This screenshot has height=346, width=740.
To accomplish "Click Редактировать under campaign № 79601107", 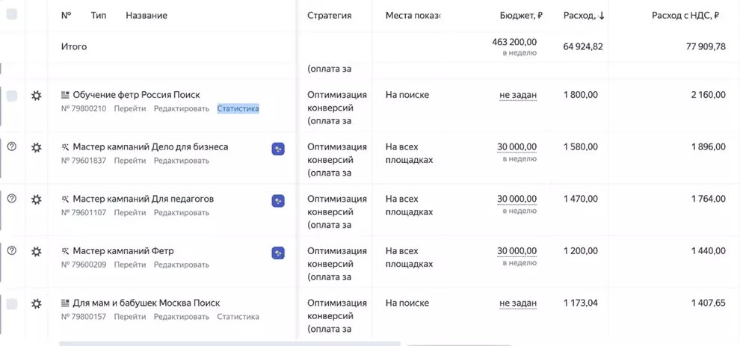I will pyautogui.click(x=181, y=212).
